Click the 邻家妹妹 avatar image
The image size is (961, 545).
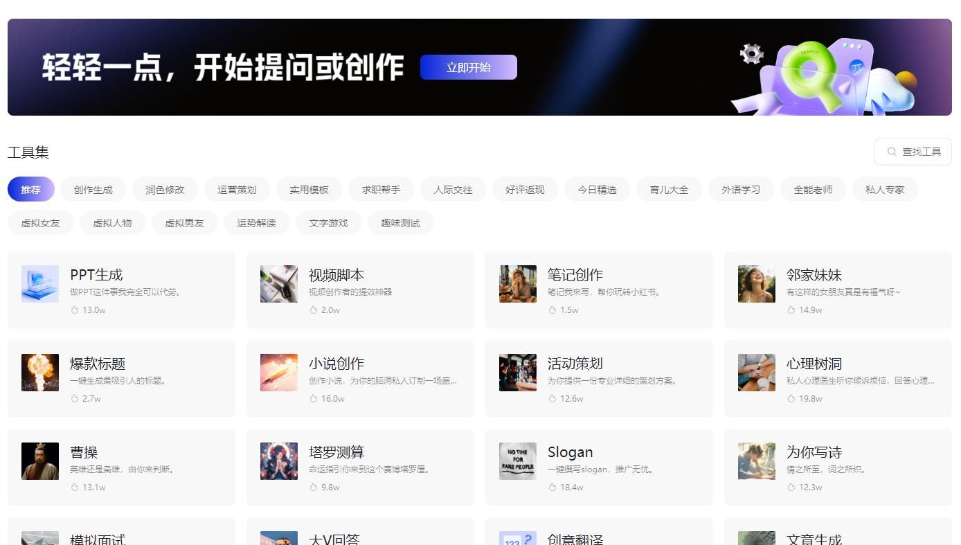pyautogui.click(x=757, y=284)
